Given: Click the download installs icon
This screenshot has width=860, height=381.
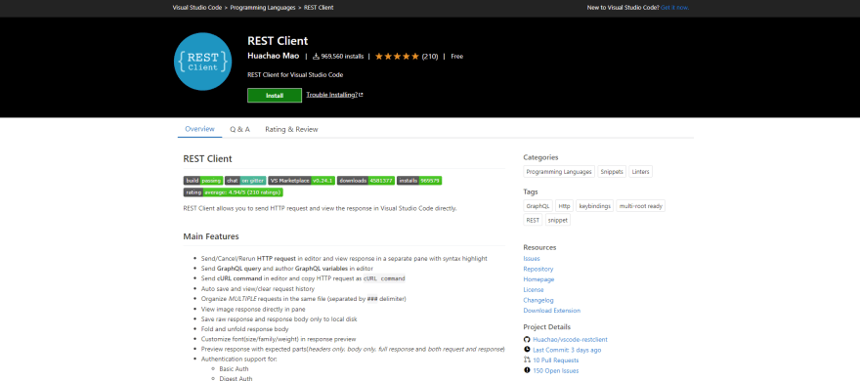Looking at the screenshot, I should 316,56.
